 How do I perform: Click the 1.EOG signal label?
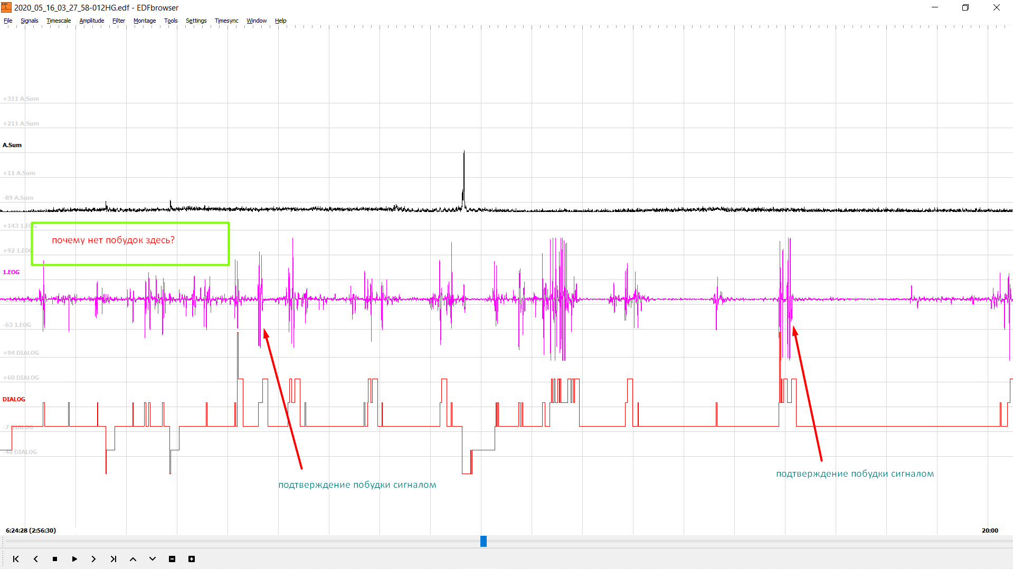click(11, 272)
